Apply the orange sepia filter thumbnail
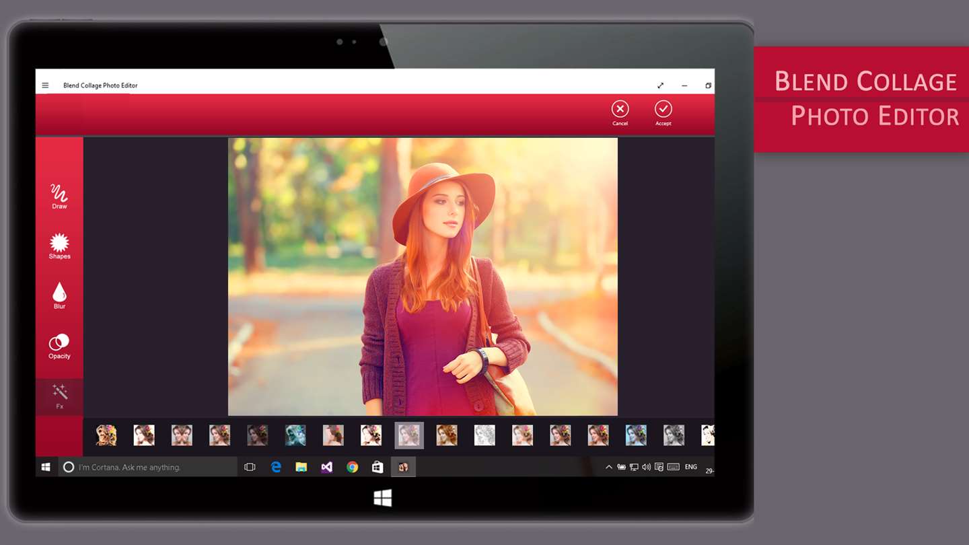Screen dimensions: 969x545 coord(447,435)
